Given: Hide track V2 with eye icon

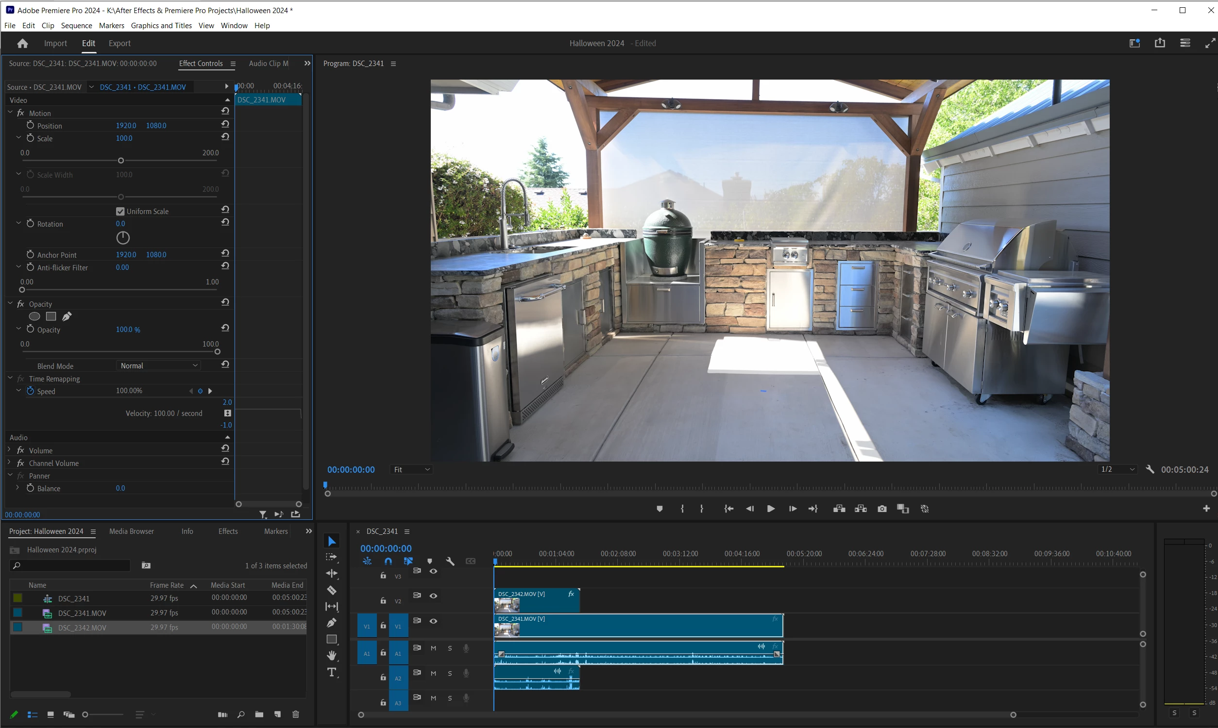Looking at the screenshot, I should coord(433,596).
